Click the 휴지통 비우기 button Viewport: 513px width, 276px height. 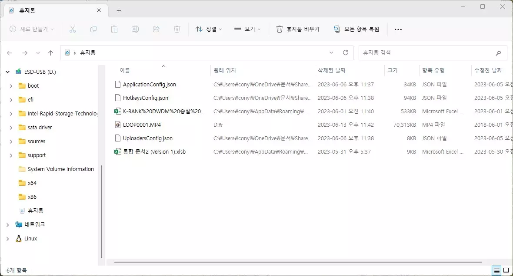pos(298,29)
